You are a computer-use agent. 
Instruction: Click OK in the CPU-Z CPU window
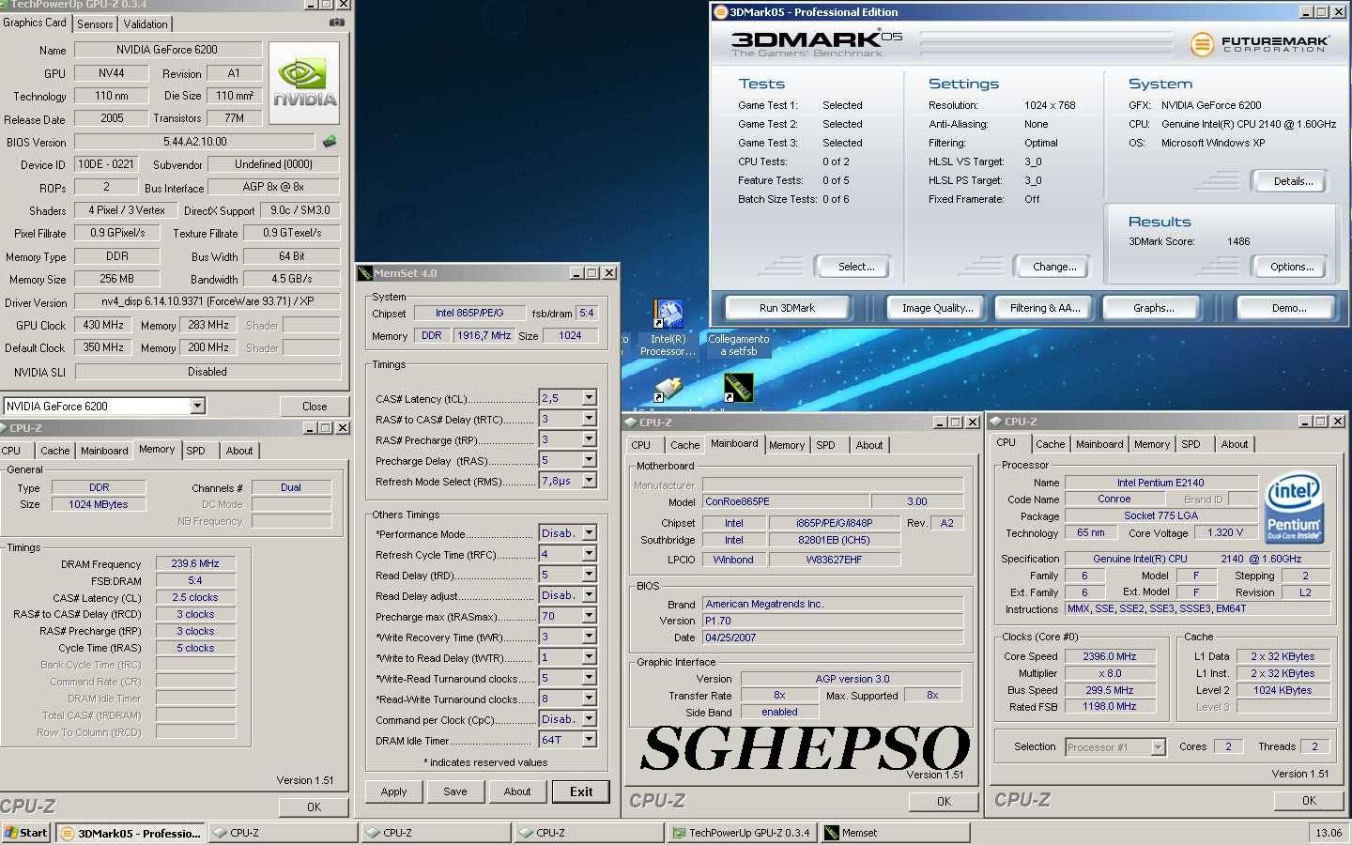(x=1309, y=800)
